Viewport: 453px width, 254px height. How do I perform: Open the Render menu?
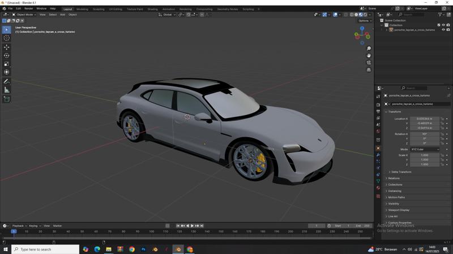click(x=28, y=8)
